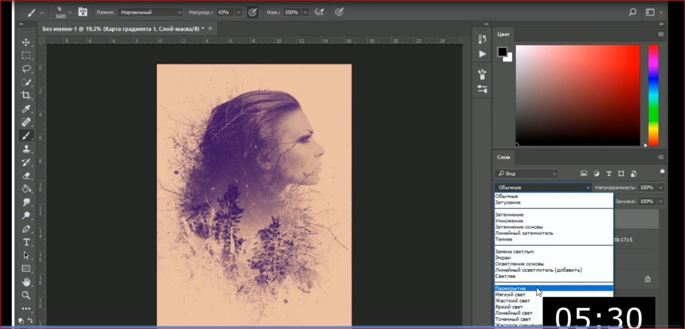Select the Lasso tool
The height and width of the screenshot is (329, 685).
(x=26, y=69)
